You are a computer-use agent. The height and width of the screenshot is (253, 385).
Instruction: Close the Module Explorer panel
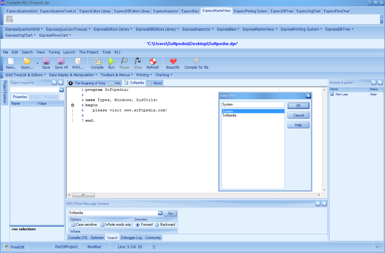380,82
